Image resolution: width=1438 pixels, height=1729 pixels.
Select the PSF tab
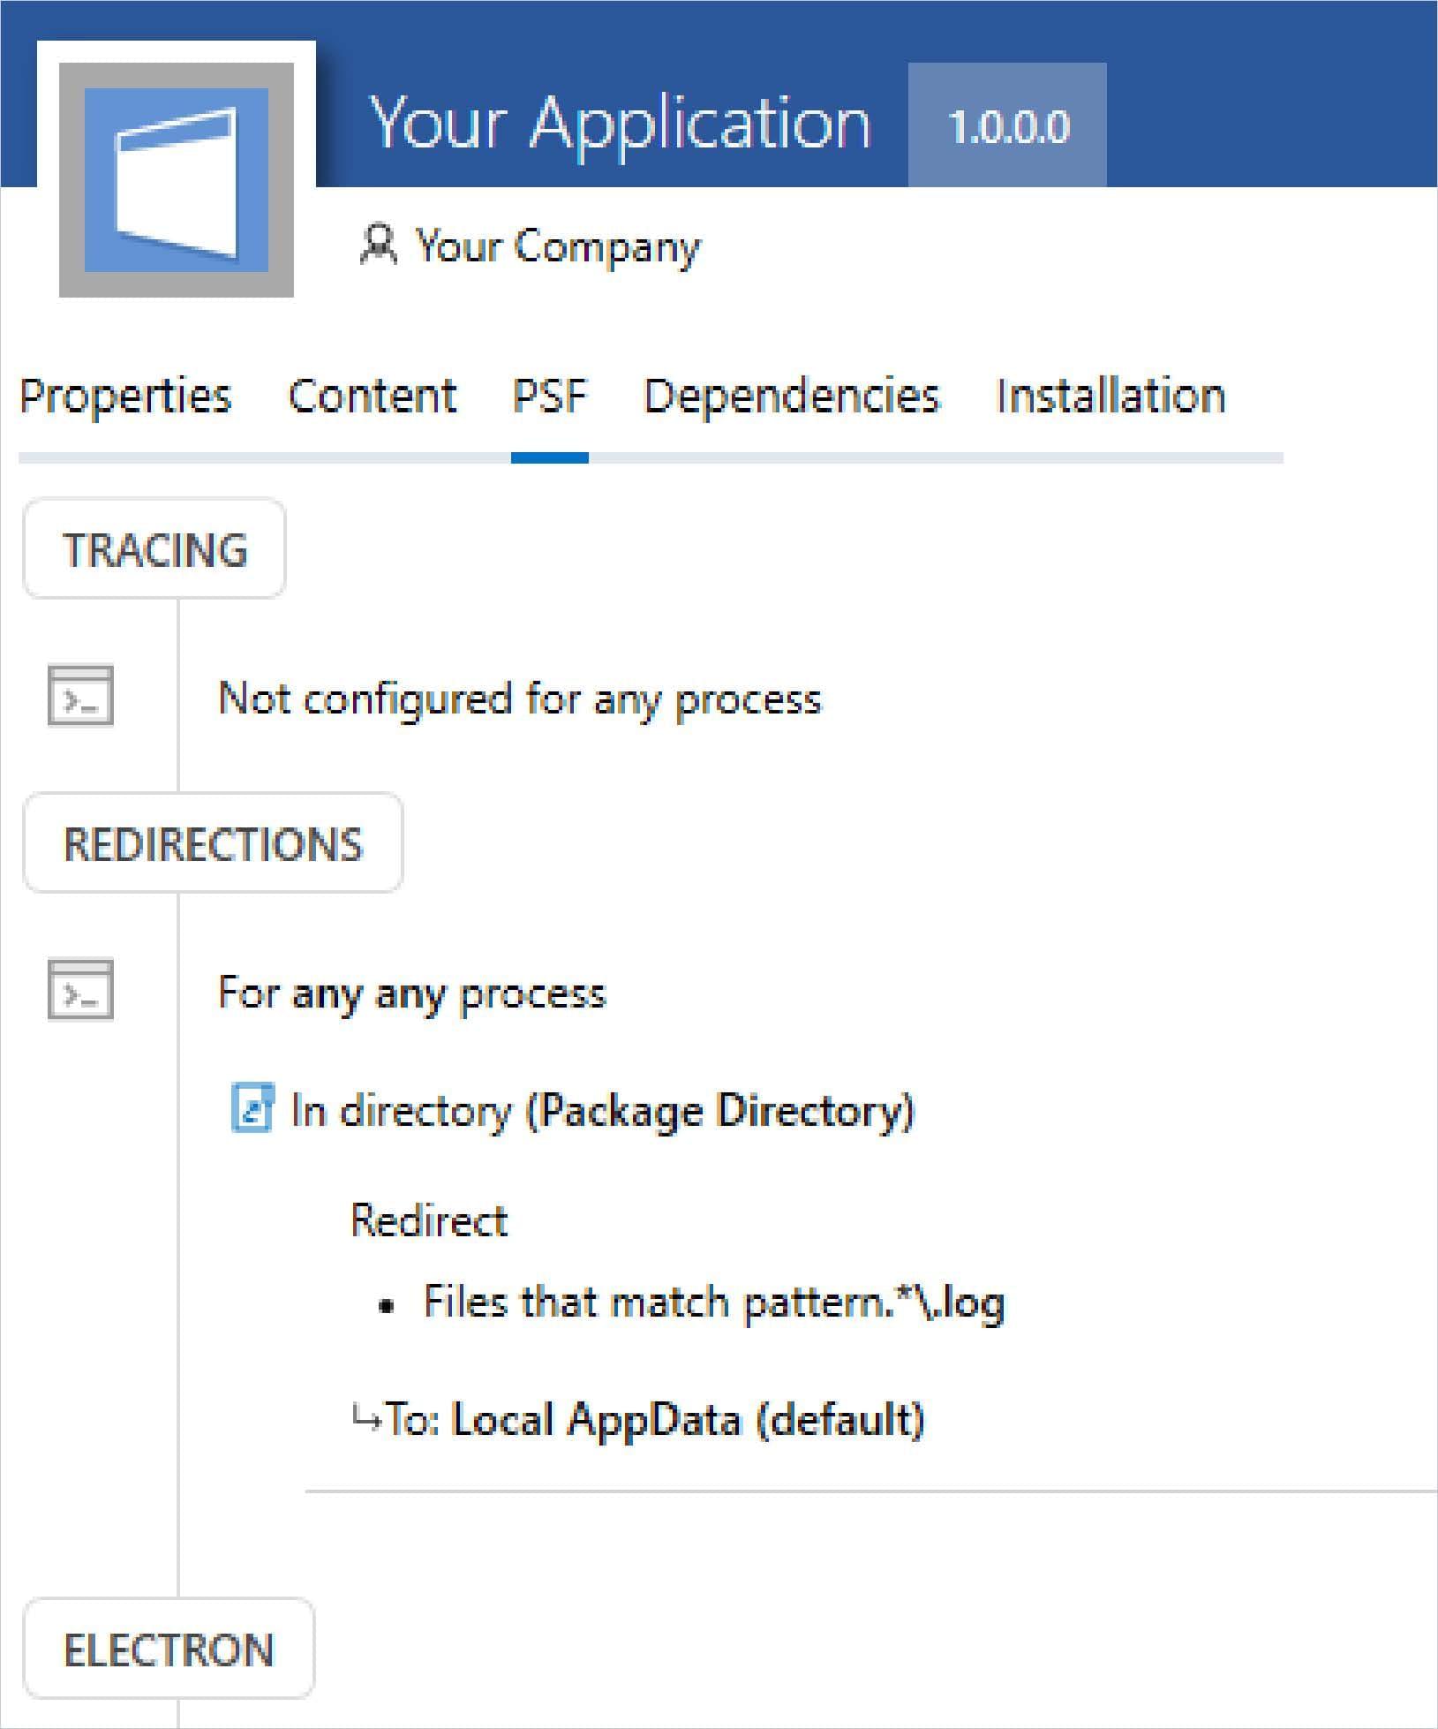tap(549, 396)
